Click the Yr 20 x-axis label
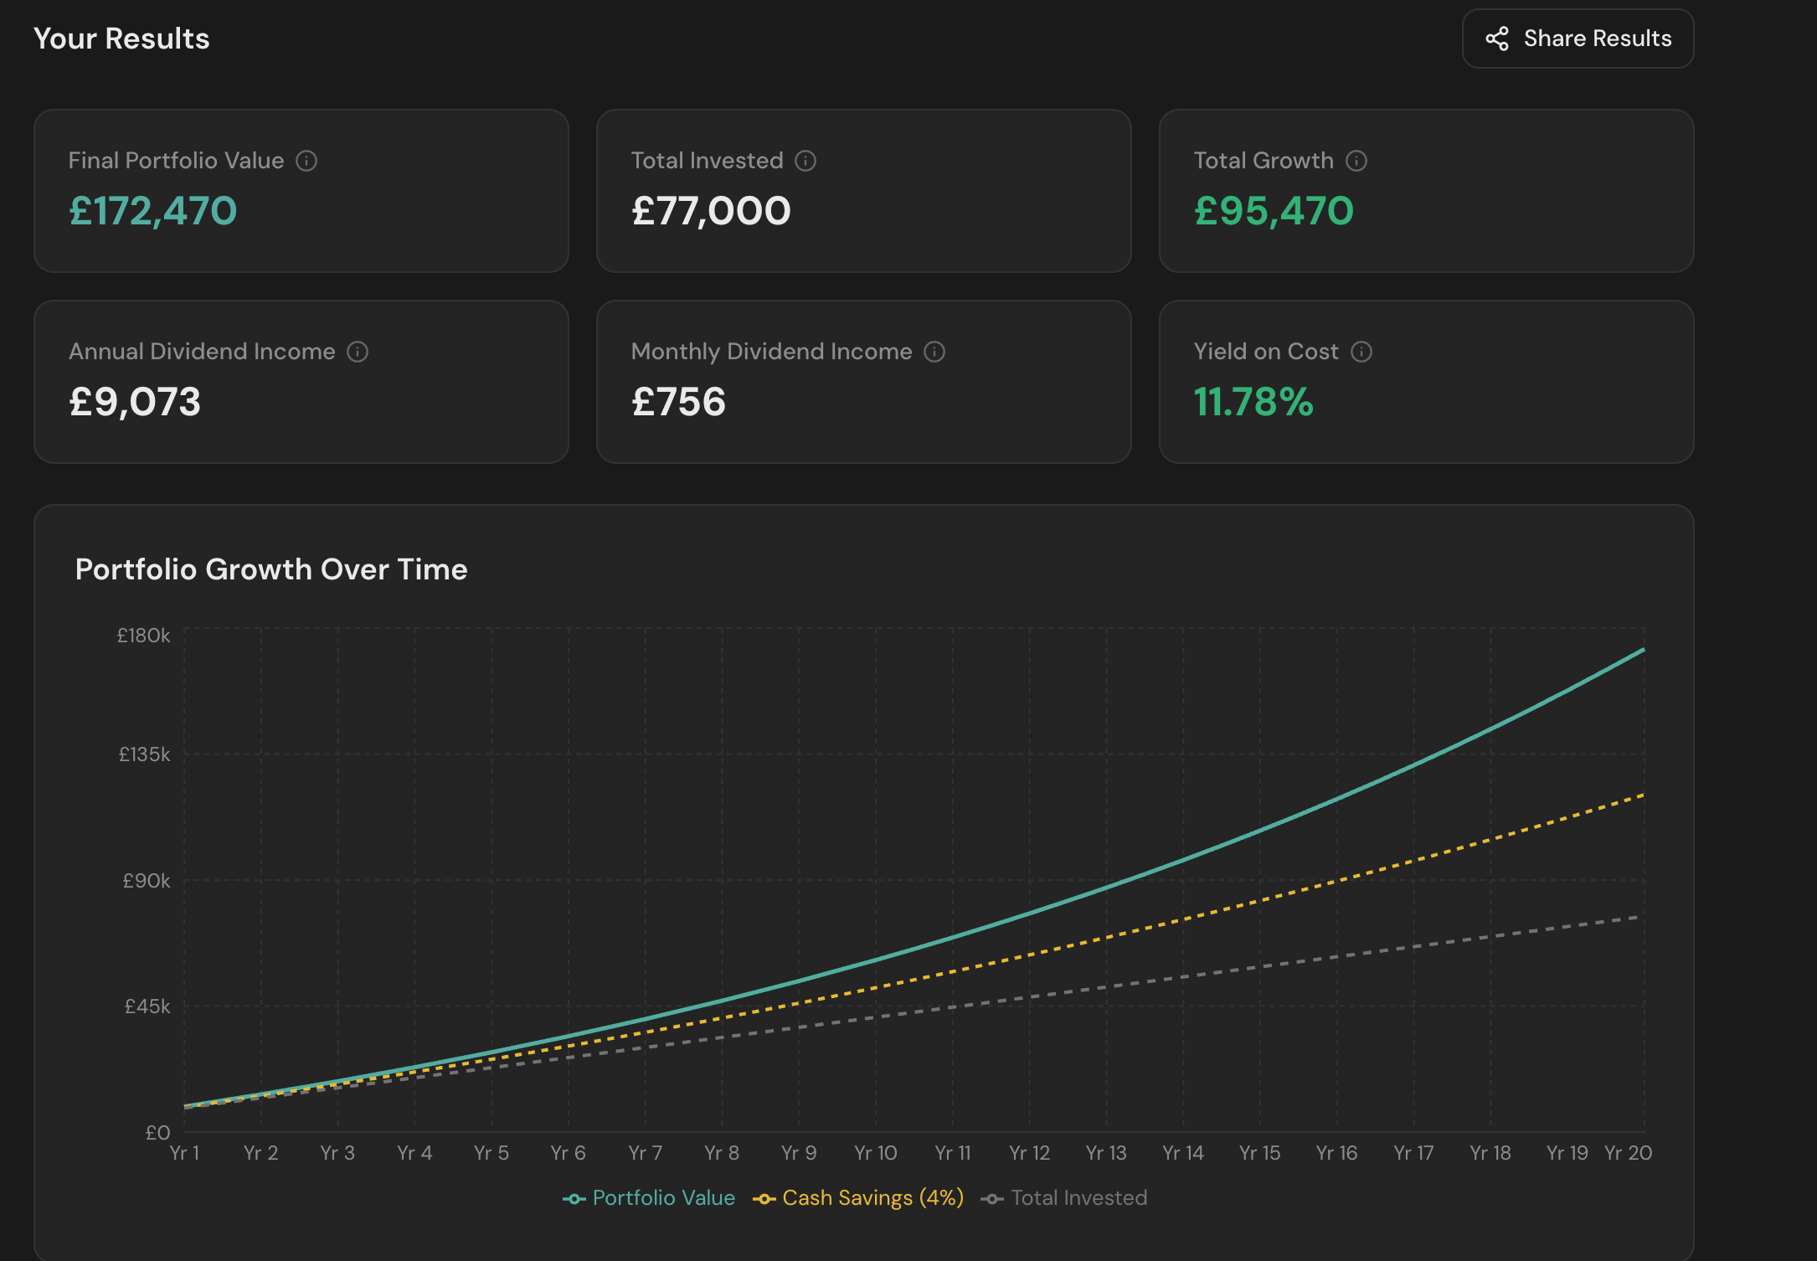This screenshot has width=1817, height=1261. (x=1628, y=1153)
